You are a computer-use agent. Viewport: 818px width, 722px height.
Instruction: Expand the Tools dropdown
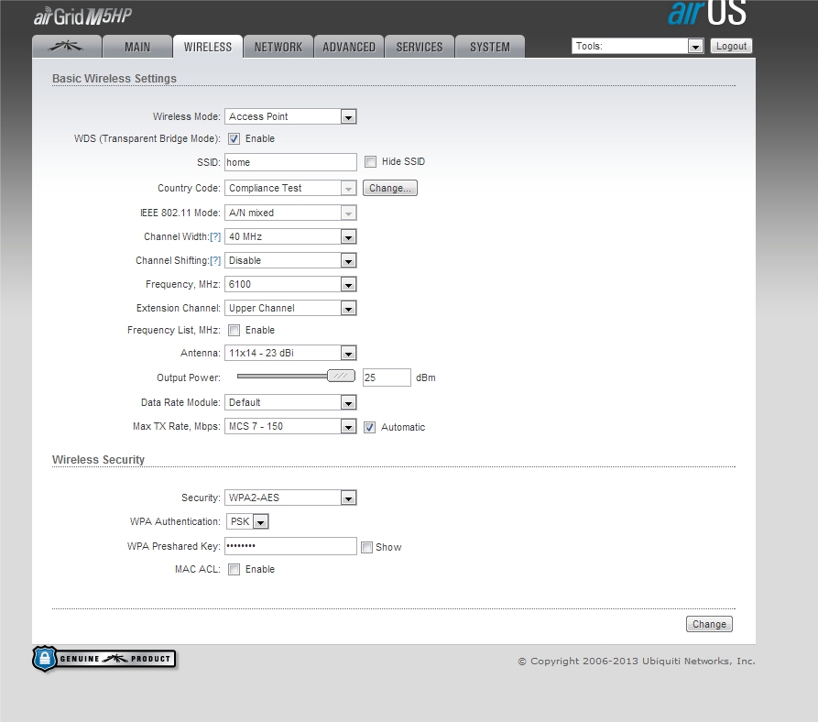[x=638, y=46]
